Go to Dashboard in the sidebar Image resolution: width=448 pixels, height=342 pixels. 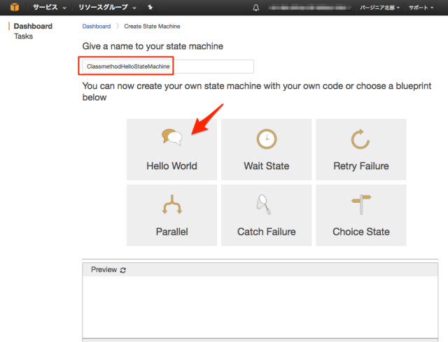[33, 27]
